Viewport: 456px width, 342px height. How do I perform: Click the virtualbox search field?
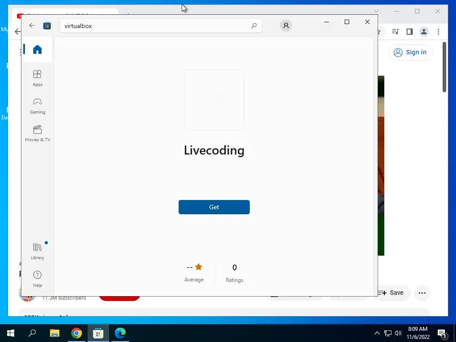[x=160, y=25]
